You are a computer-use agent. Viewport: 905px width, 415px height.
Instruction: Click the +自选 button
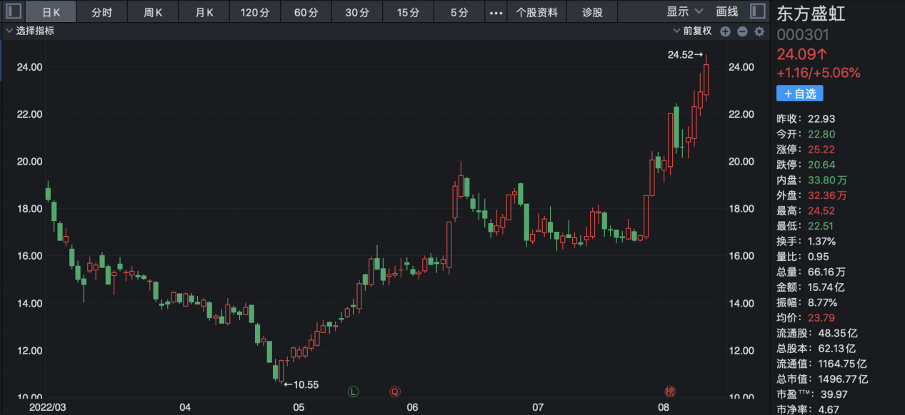point(800,93)
